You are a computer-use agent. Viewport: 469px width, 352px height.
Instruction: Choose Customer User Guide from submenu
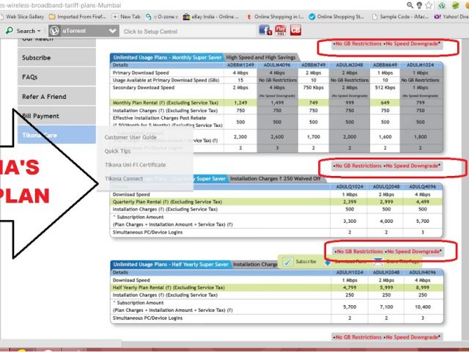(x=130, y=137)
